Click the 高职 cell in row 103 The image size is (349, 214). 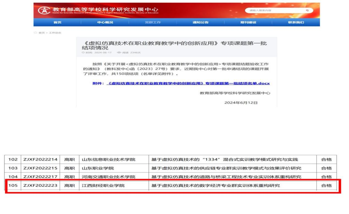(70, 168)
